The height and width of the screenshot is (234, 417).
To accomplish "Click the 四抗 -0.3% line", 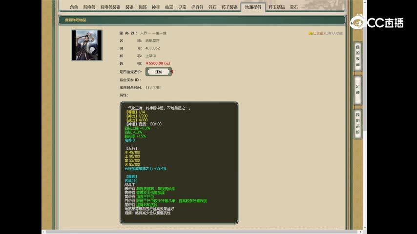I will pos(133,132).
